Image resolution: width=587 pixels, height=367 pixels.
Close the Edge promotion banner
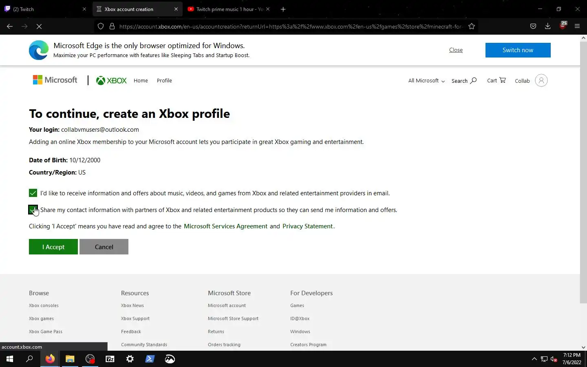(456, 50)
